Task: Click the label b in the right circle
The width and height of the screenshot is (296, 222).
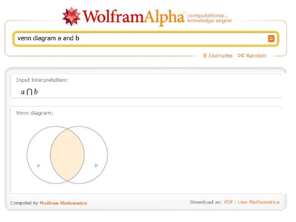Action: 96,165
